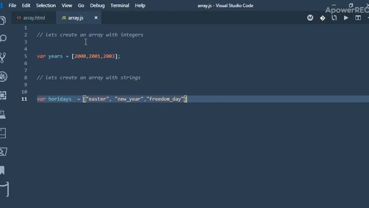
Task: Open the Search view magnifier icon
Action: tap(3, 38)
